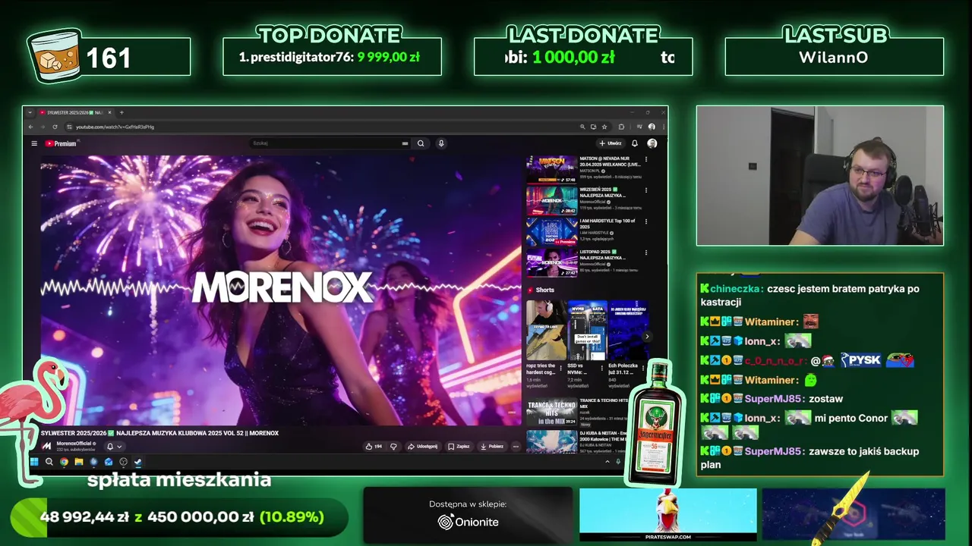Open a new browser tab with plus

point(121,112)
